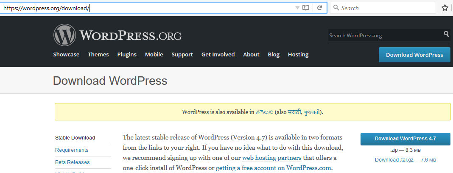The width and height of the screenshot is (453, 173).
Task: Open web hosting partners link
Action: [x=272, y=158]
